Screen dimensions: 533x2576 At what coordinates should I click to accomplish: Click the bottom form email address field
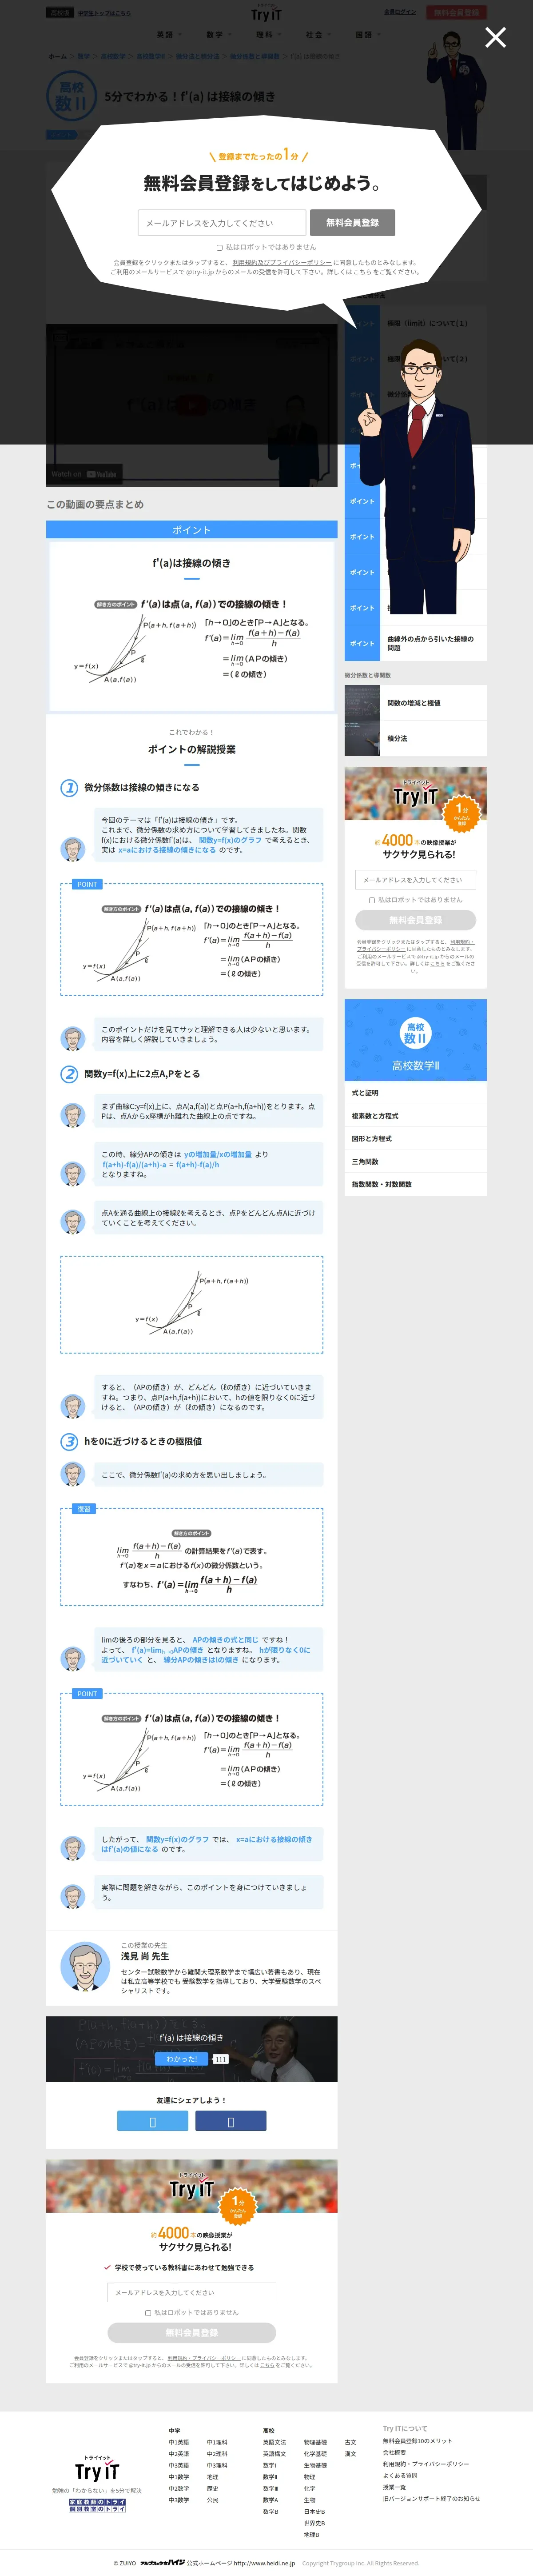coord(191,2292)
